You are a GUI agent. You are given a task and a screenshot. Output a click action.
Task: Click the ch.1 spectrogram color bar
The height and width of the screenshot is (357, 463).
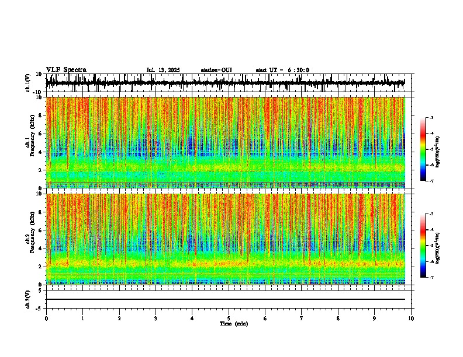pyautogui.click(x=423, y=149)
